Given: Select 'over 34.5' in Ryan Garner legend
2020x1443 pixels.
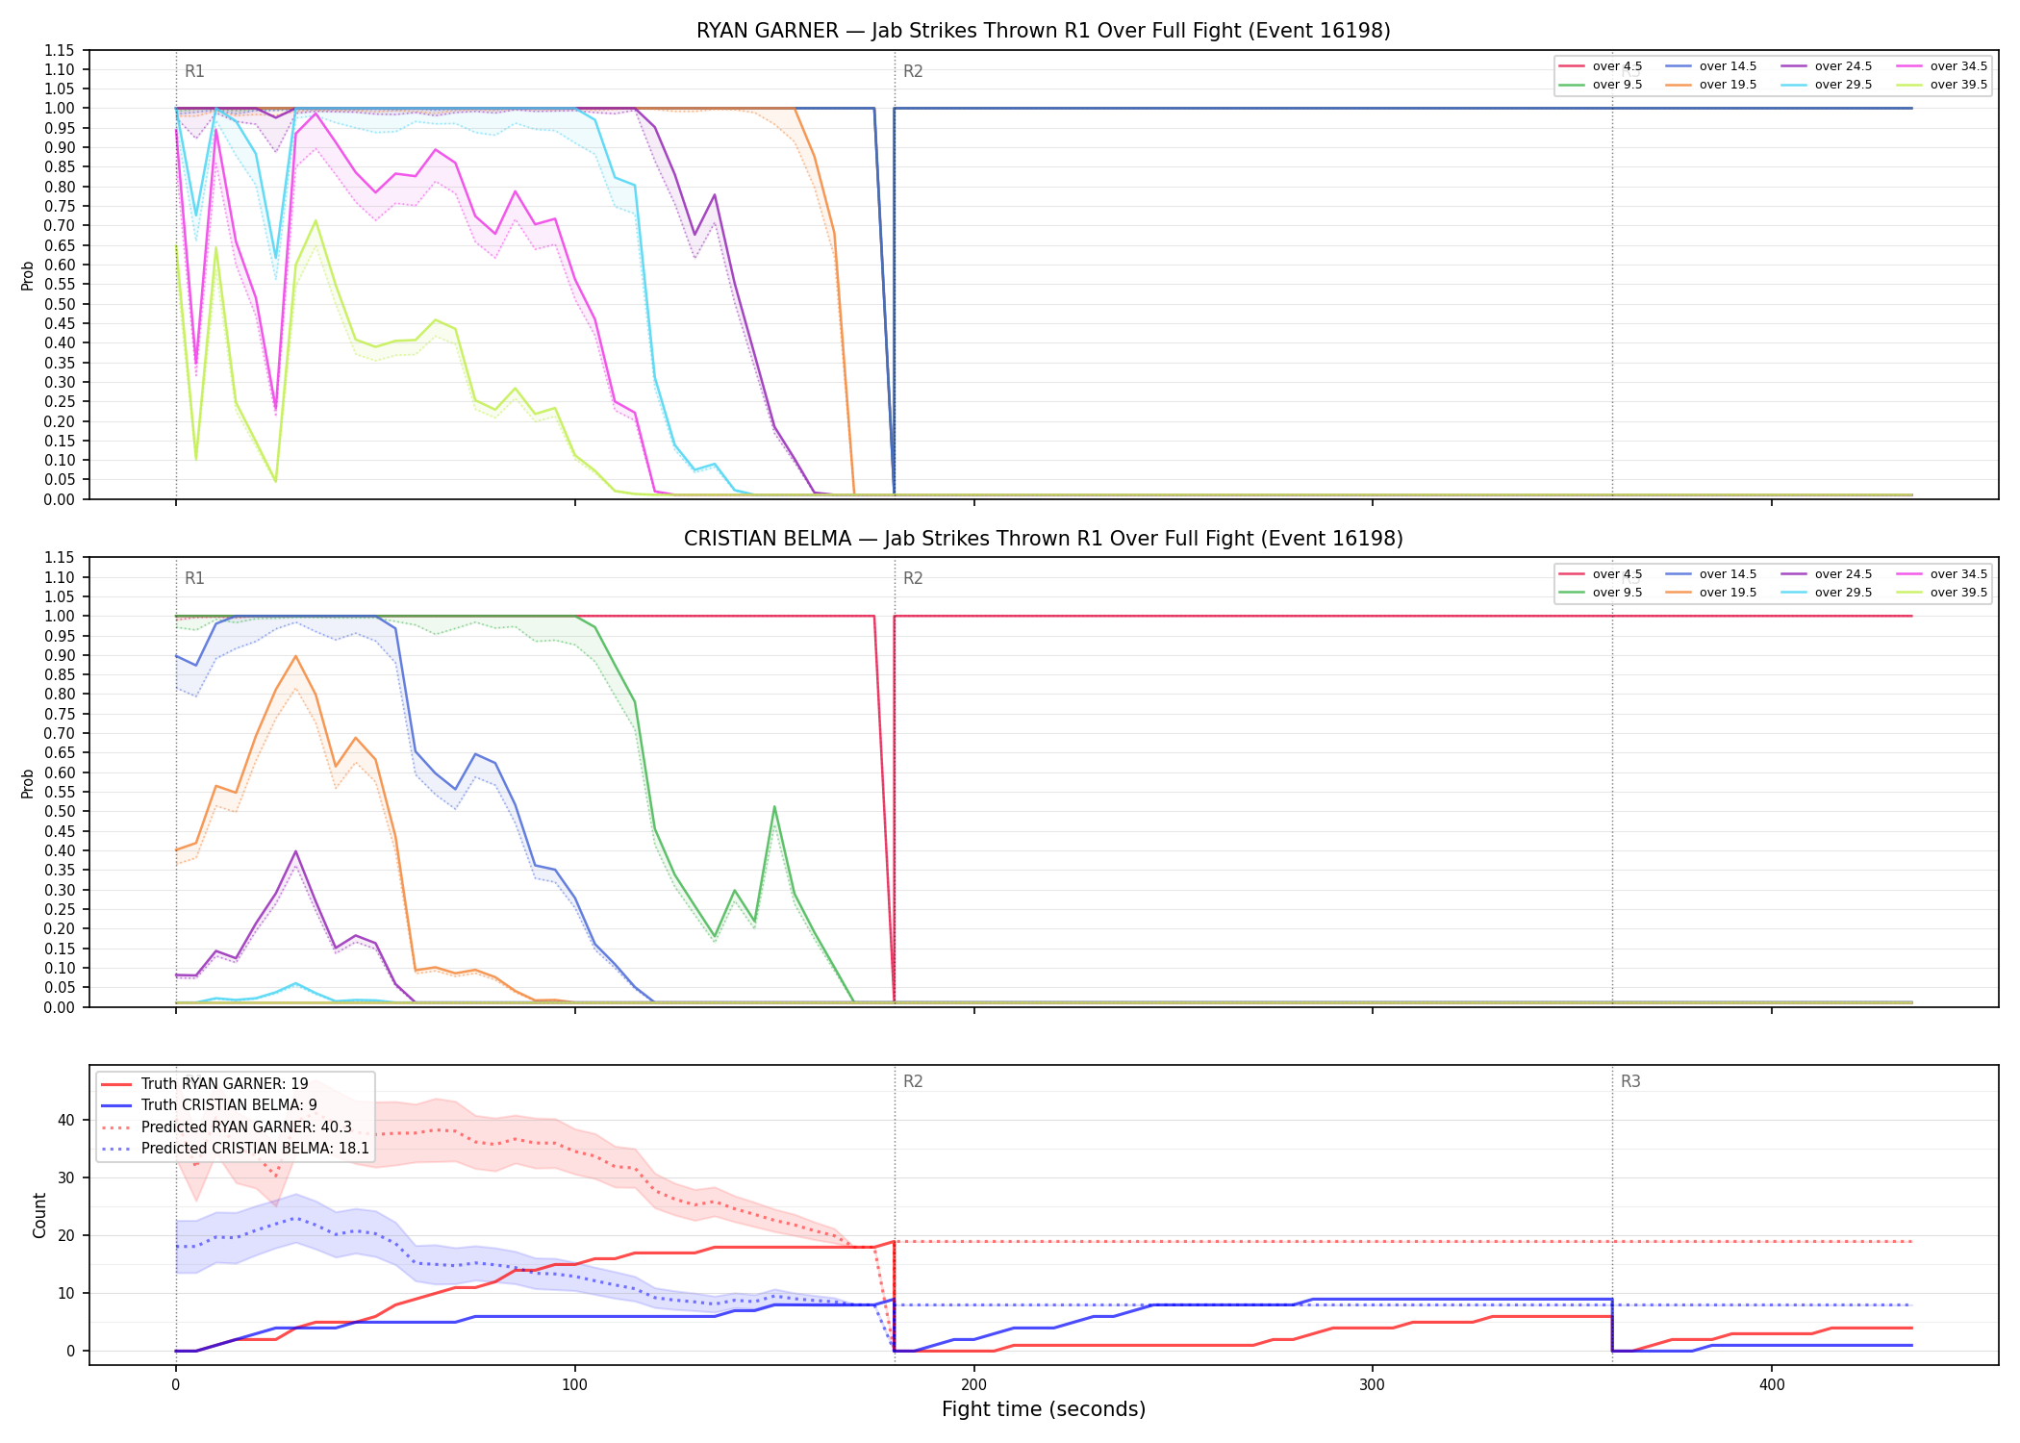Looking at the screenshot, I should tap(1942, 66).
